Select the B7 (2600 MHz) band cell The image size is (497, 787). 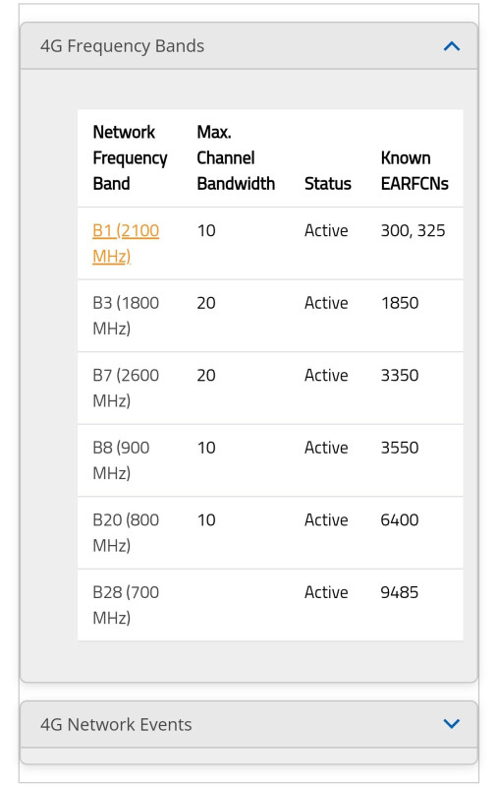pos(126,388)
